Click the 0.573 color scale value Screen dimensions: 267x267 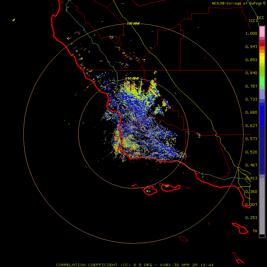[x=251, y=139]
